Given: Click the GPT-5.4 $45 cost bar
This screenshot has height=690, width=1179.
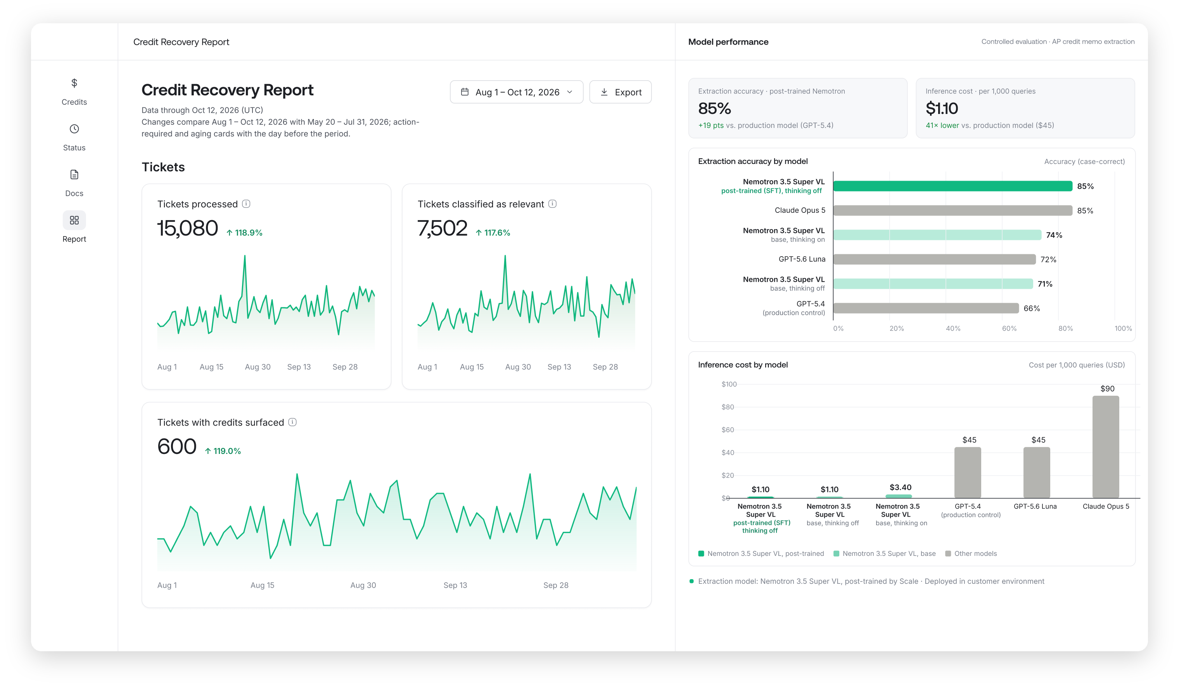Looking at the screenshot, I should tap(968, 473).
